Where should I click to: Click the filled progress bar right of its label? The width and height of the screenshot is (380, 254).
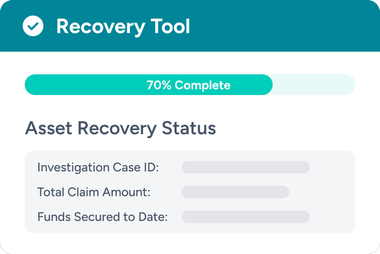(252, 85)
